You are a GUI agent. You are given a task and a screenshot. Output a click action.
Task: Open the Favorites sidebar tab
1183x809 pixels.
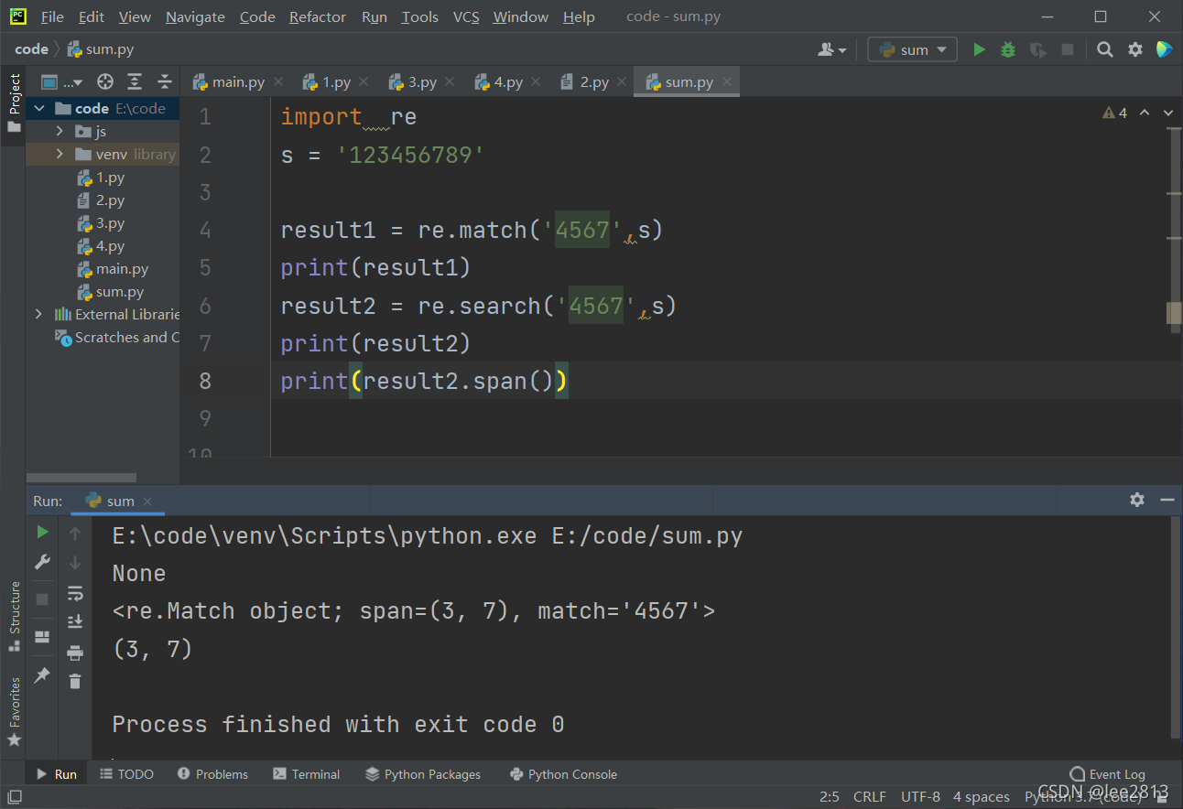14,712
